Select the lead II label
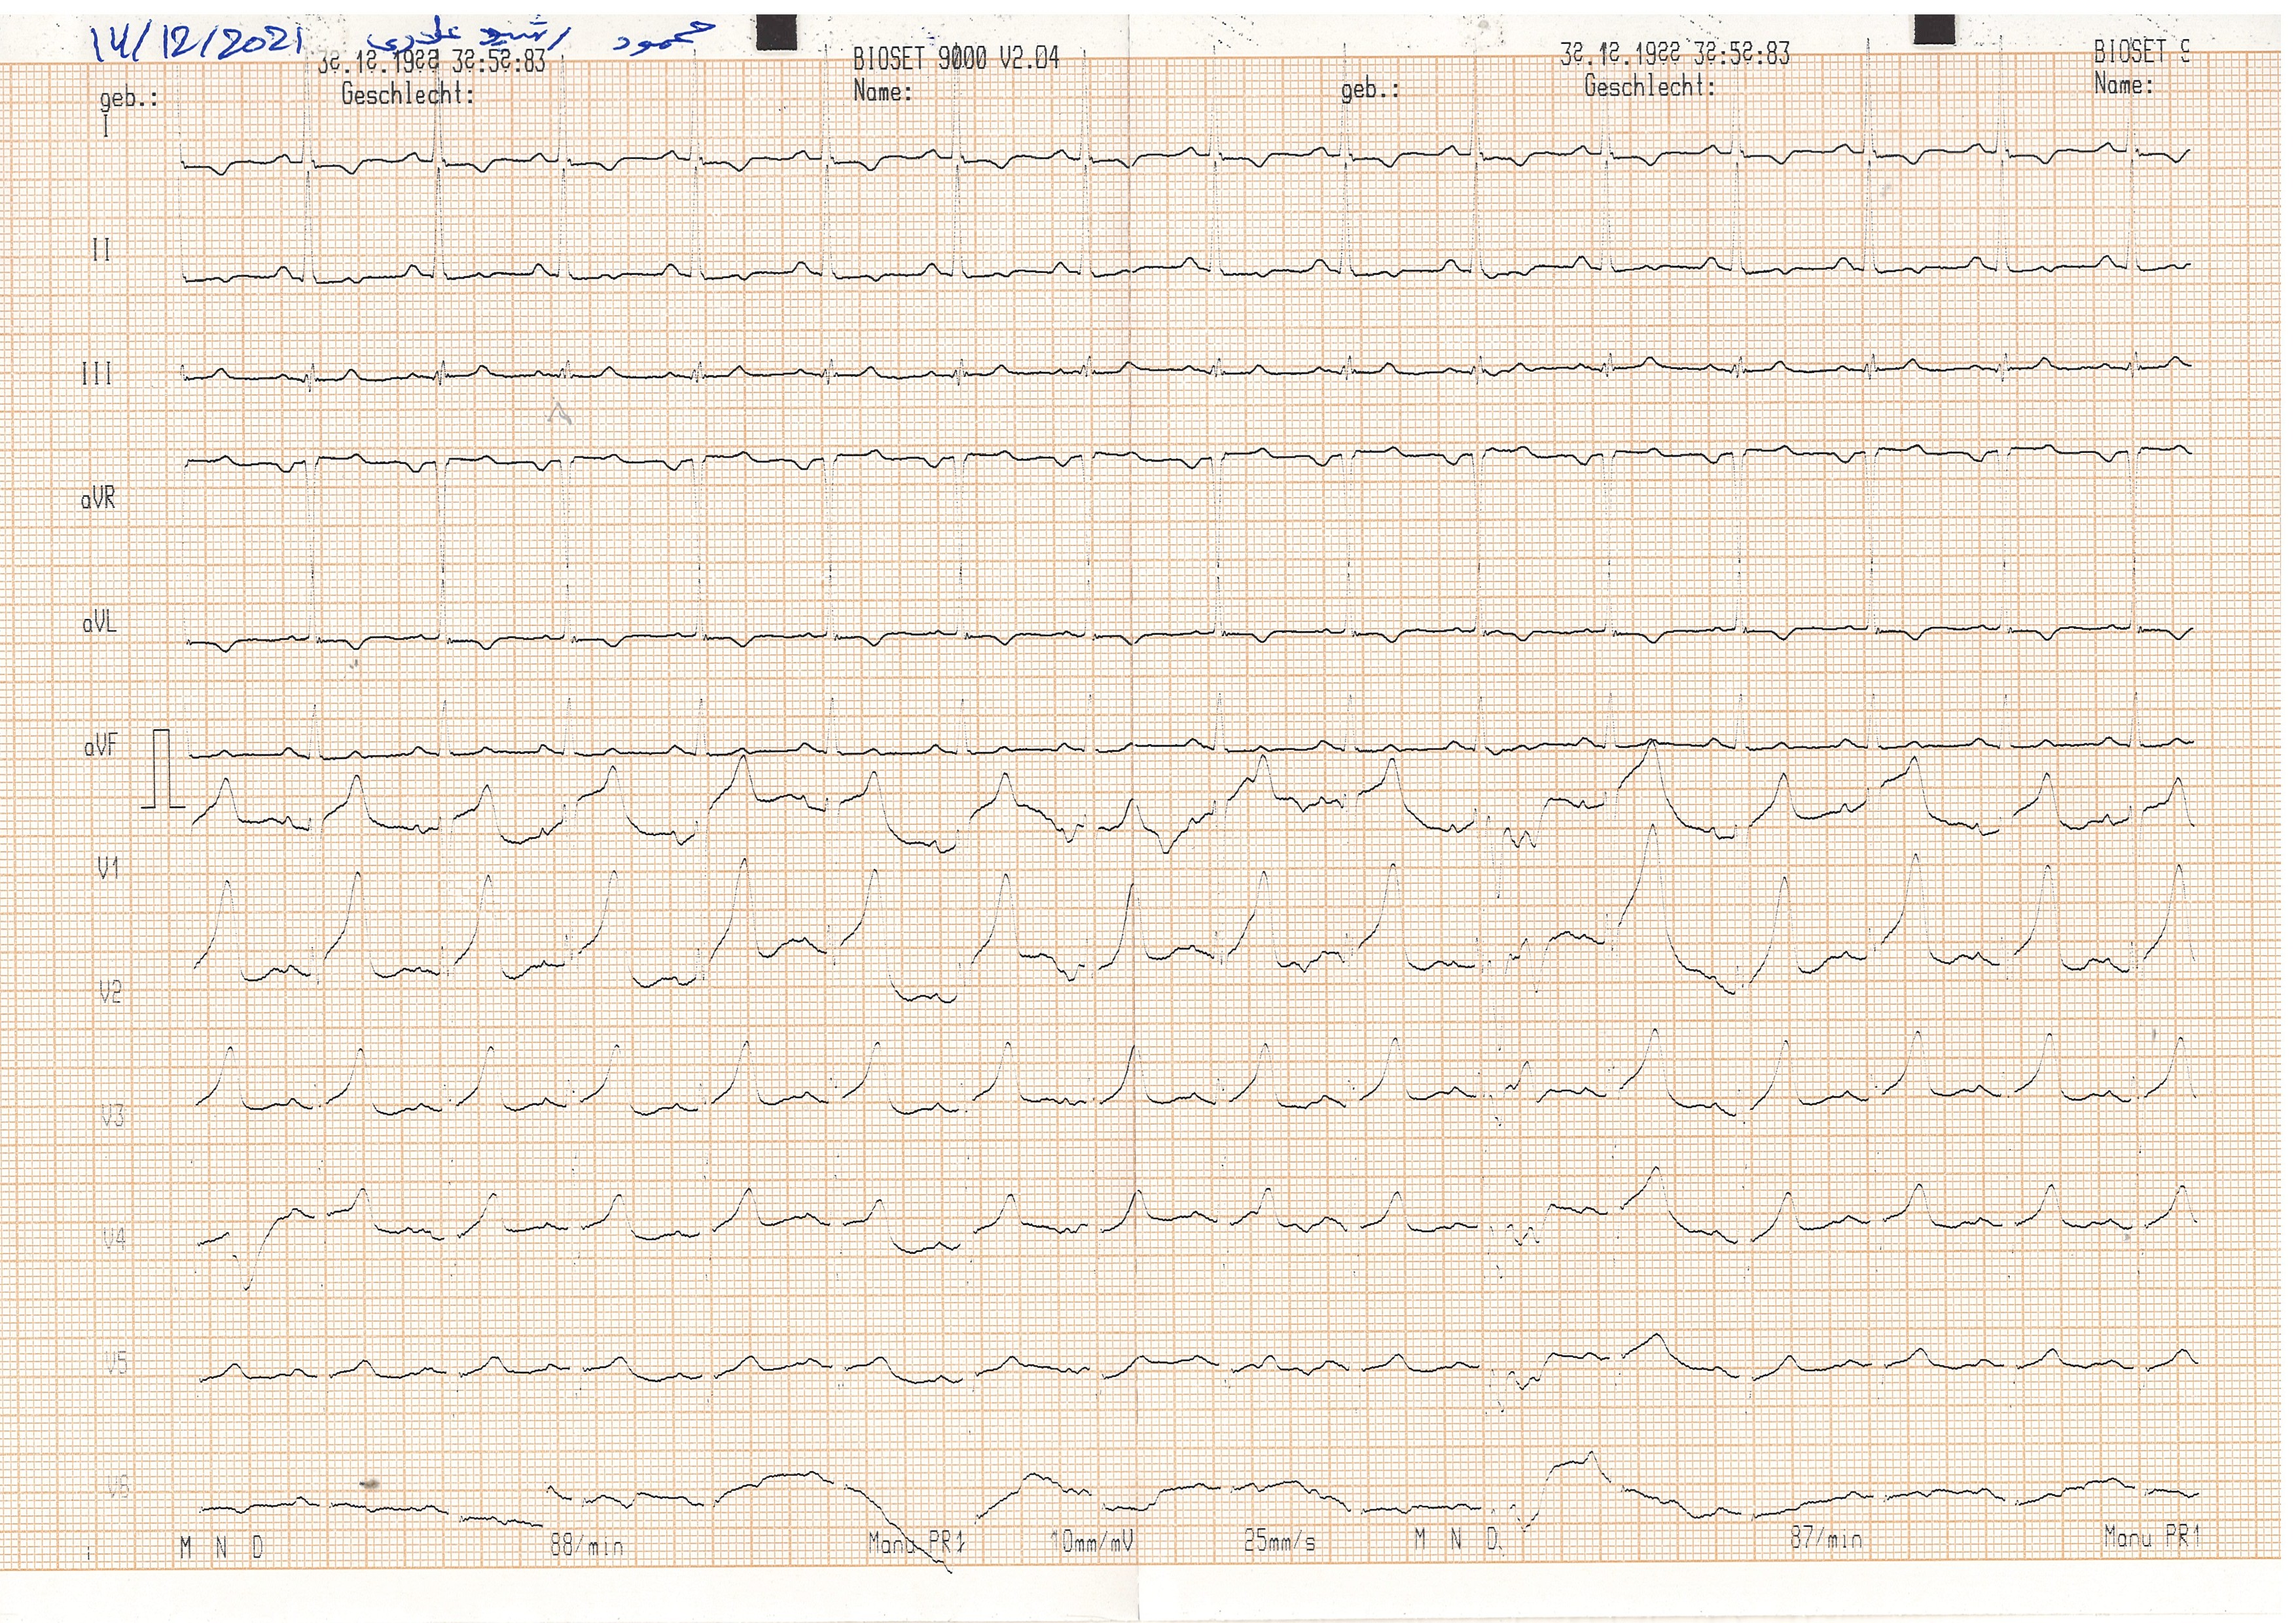2296x1623 pixels. tap(101, 250)
